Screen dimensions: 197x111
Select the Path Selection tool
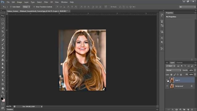click(3, 80)
